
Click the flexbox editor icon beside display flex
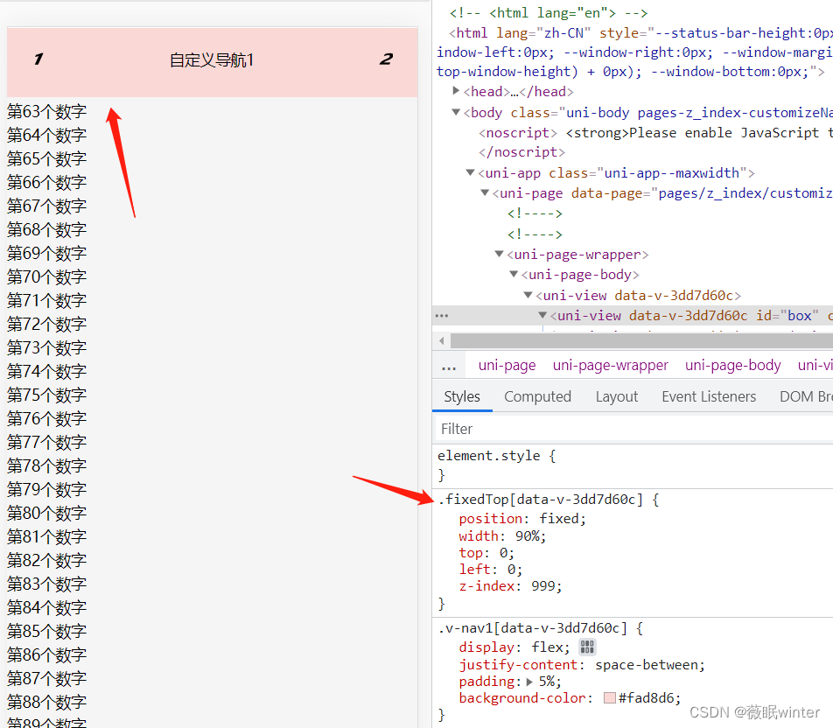coord(587,647)
